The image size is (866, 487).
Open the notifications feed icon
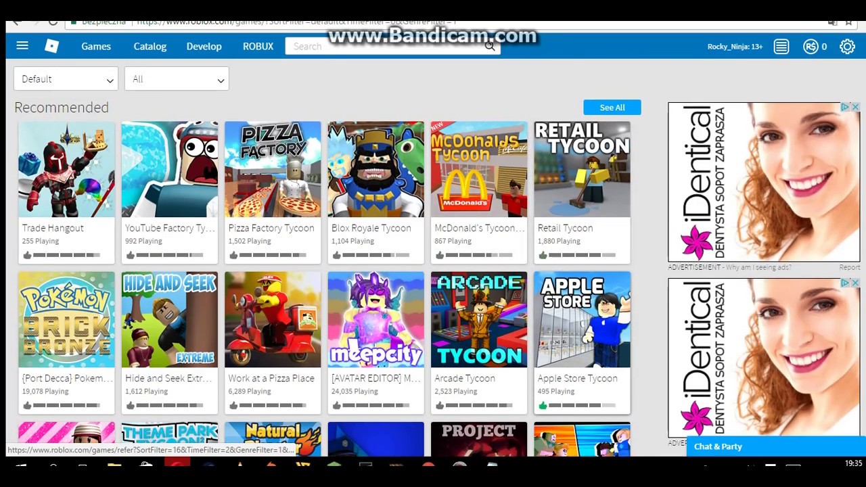pyautogui.click(x=781, y=47)
